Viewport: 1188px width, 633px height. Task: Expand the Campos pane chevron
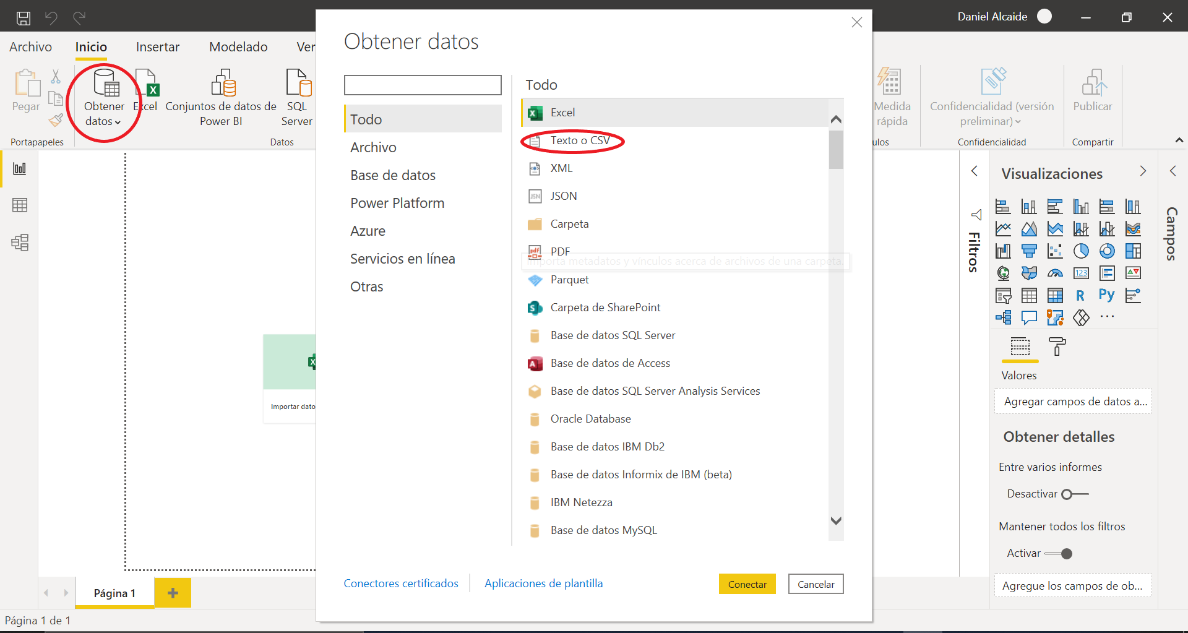pos(1173,171)
